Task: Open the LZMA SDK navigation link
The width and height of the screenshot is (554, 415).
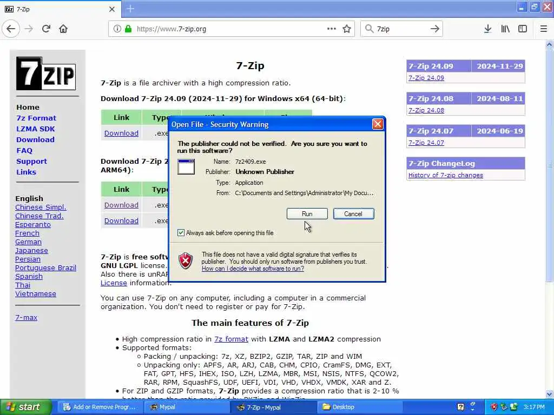Action: (x=35, y=129)
